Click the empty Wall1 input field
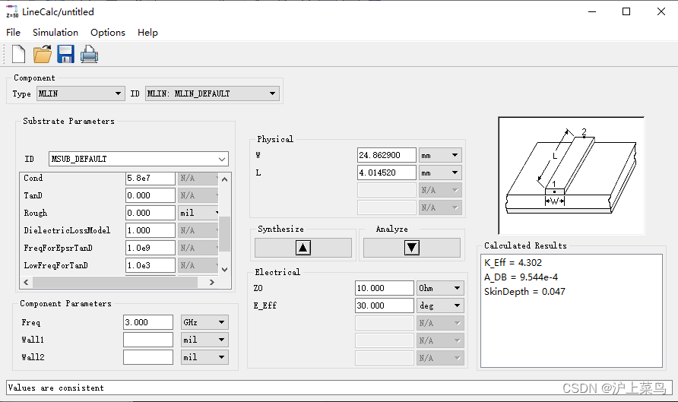This screenshot has height=402, width=678. 148,340
